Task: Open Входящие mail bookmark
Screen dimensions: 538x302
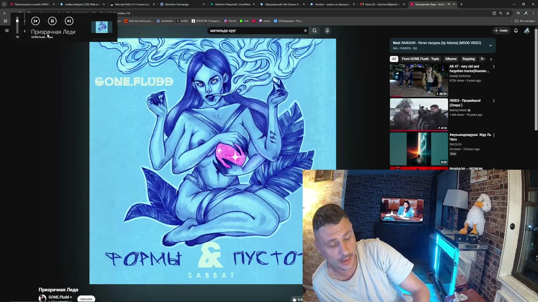Action: [288, 21]
